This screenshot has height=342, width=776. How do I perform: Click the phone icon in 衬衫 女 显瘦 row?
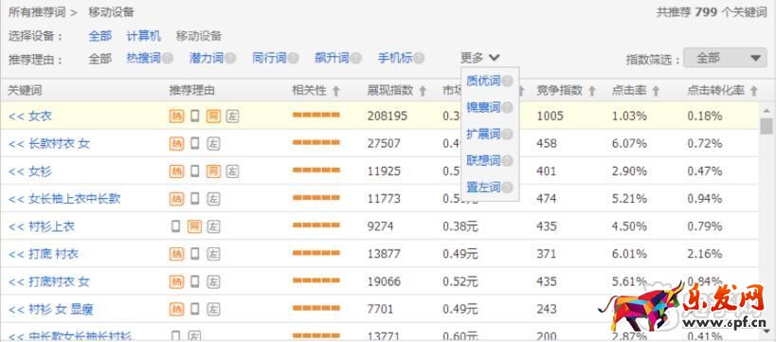[x=195, y=310]
